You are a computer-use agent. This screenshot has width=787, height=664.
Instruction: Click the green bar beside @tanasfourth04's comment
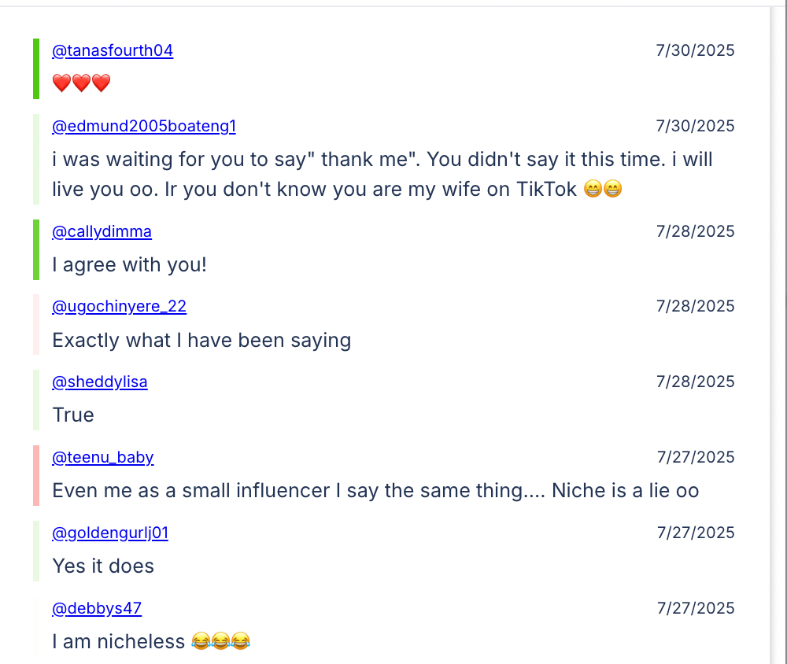[36, 68]
